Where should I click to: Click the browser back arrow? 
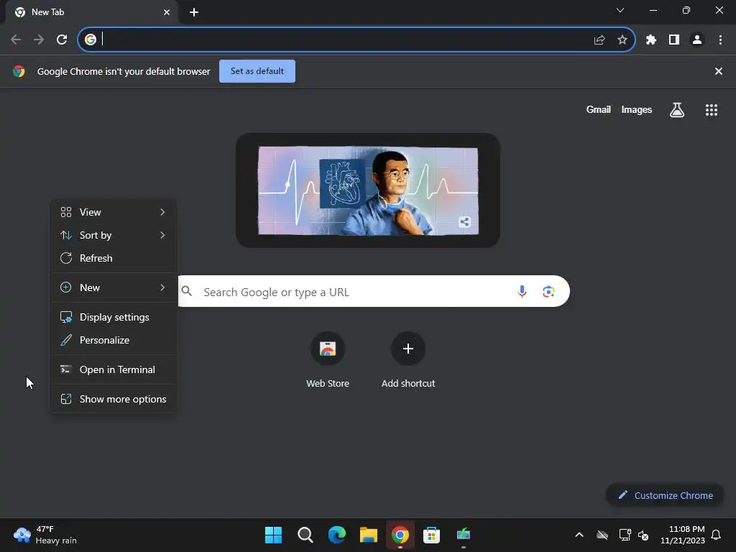point(16,40)
